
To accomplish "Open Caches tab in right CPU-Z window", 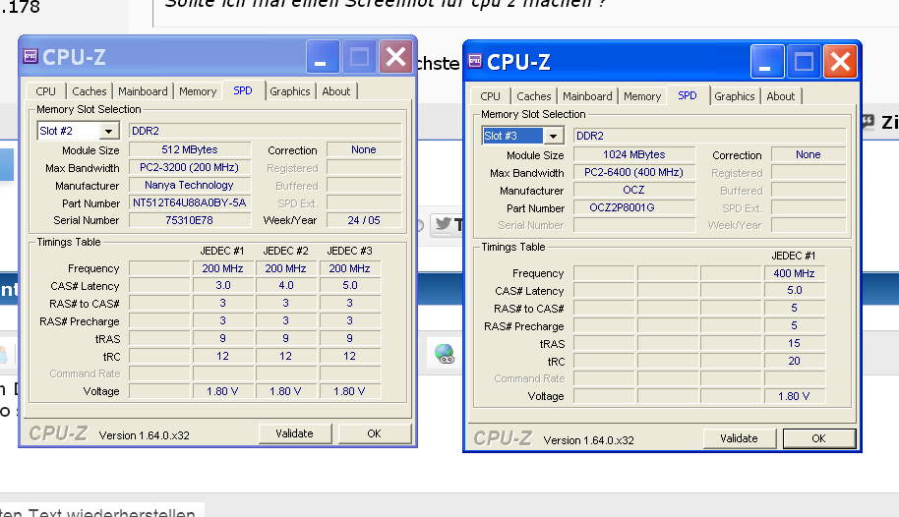I will [x=533, y=96].
